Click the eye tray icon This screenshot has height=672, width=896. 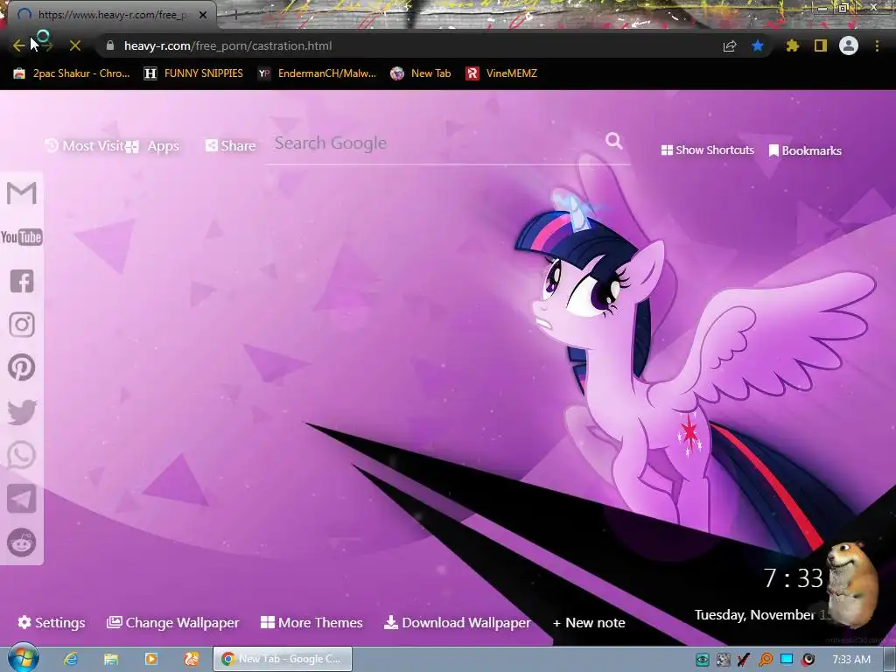click(703, 660)
